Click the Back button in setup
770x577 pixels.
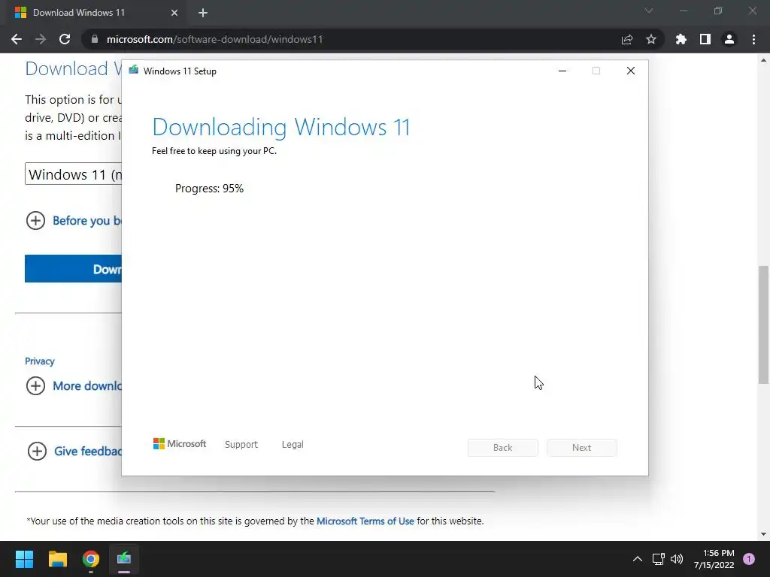[503, 448]
